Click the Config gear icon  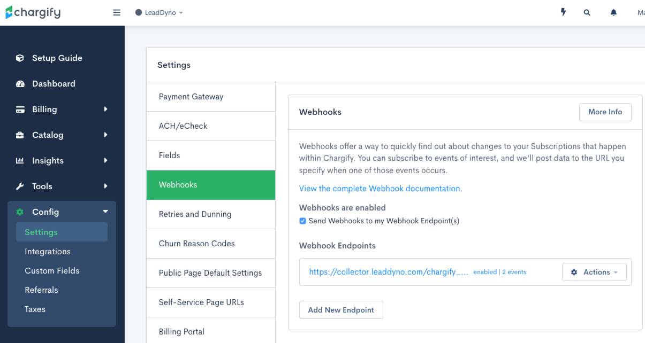pos(20,212)
